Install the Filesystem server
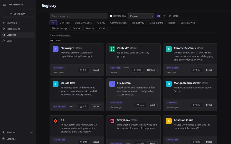Image resolution: width=231 pixels, height=144 pixels. (x=152, y=105)
